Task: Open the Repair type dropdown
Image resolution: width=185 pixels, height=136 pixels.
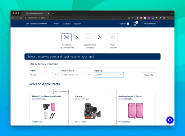Action: (109, 75)
